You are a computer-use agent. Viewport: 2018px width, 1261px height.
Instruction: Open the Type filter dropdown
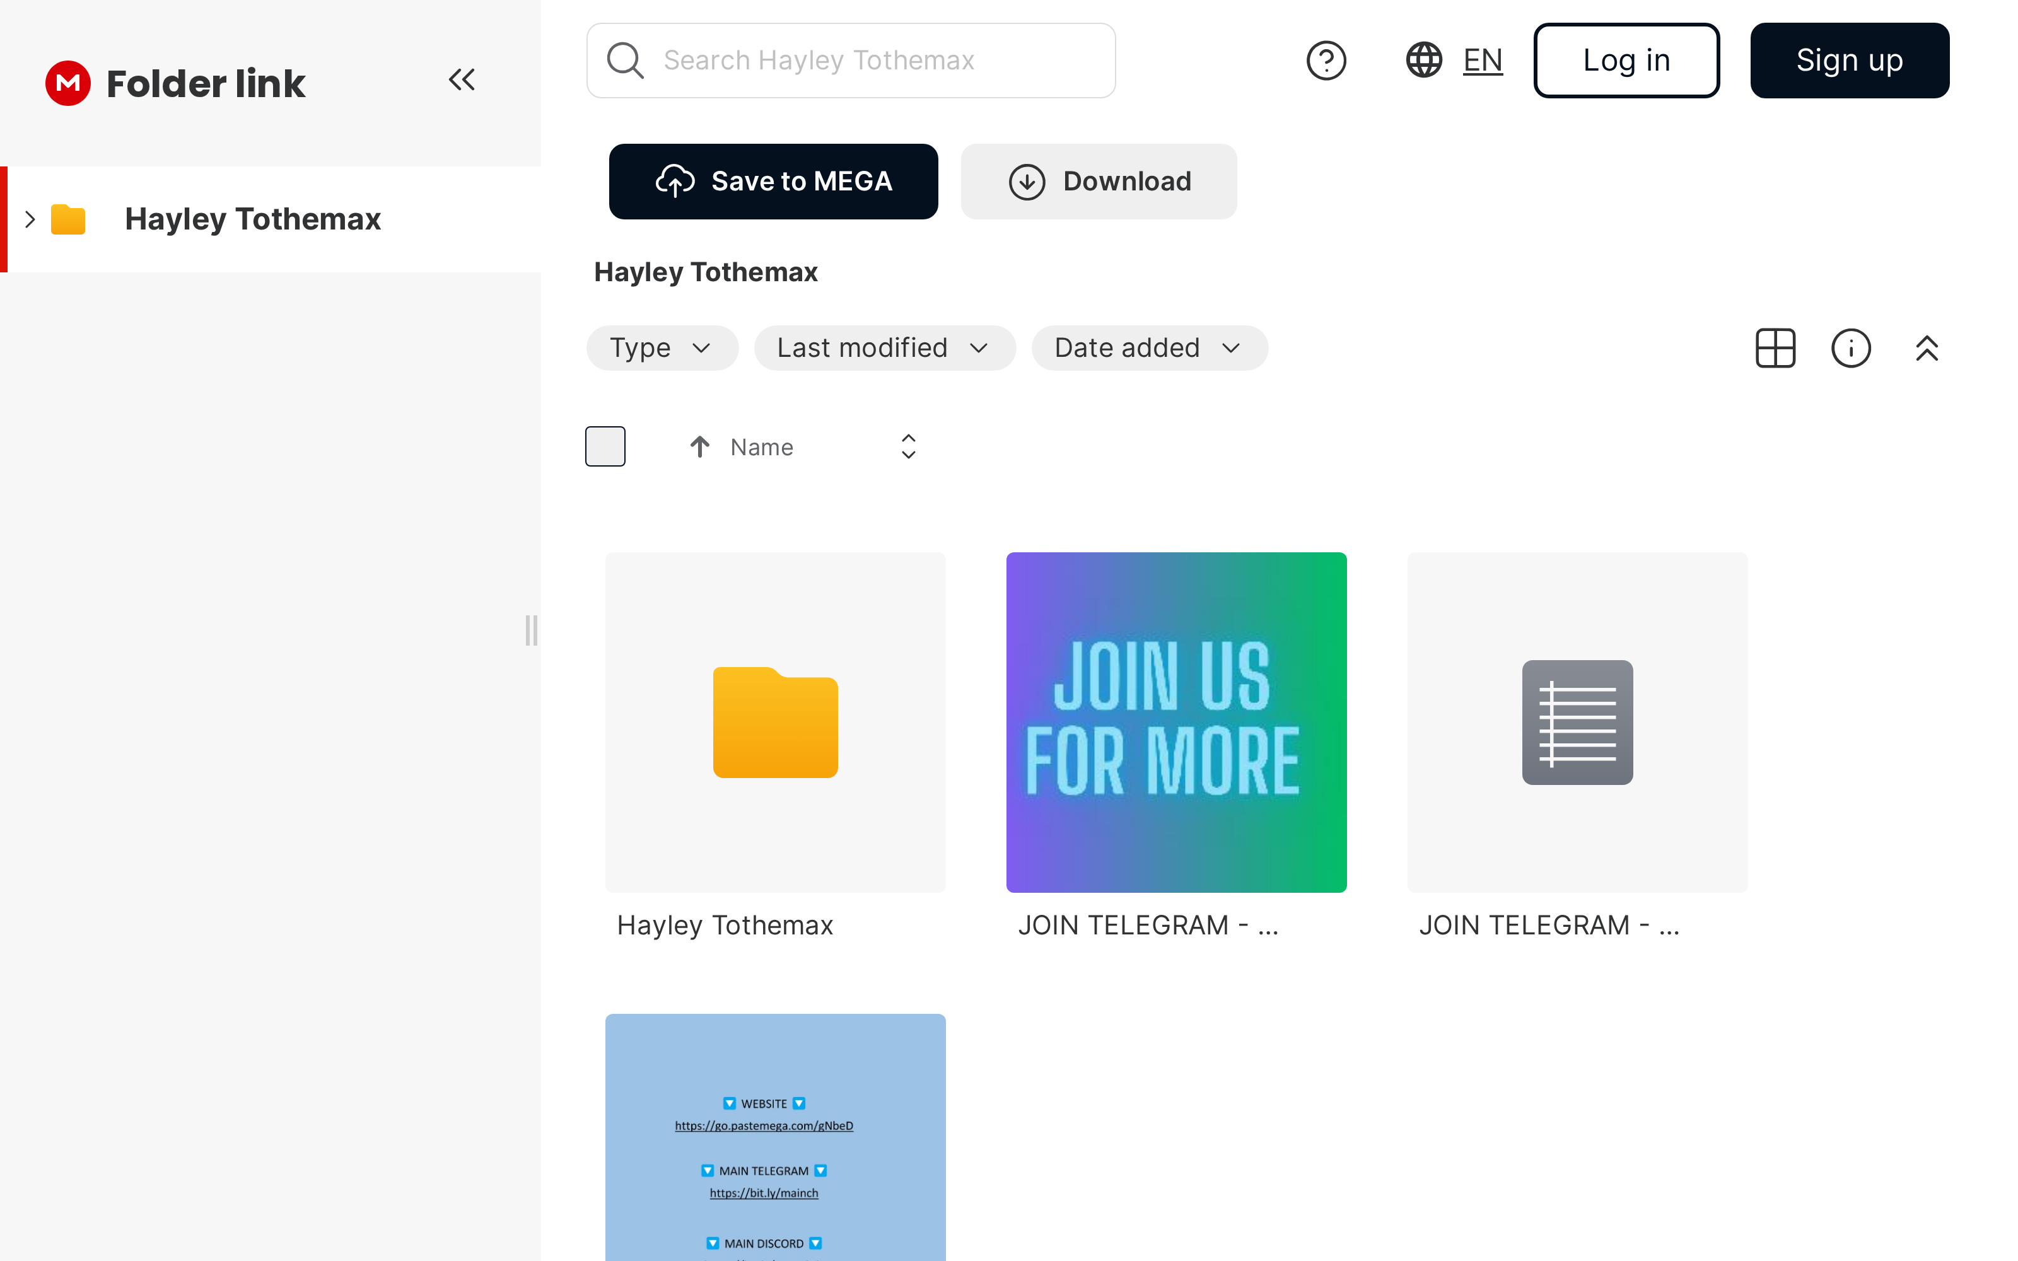[x=662, y=348]
